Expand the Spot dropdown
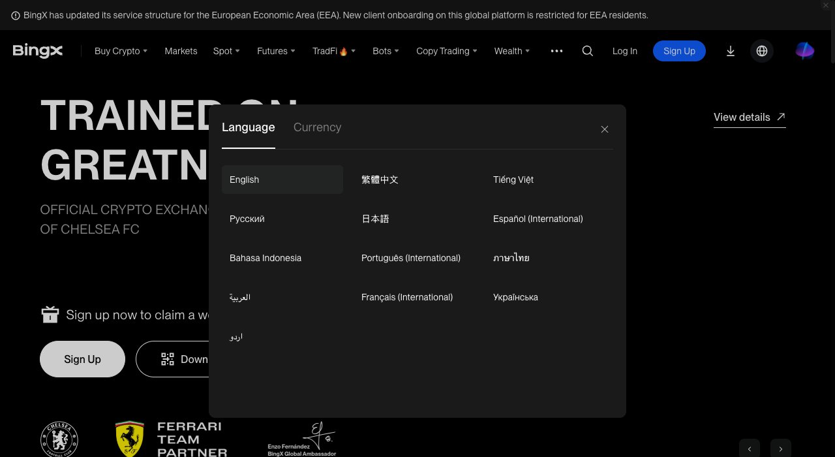The image size is (835, 457). click(227, 51)
